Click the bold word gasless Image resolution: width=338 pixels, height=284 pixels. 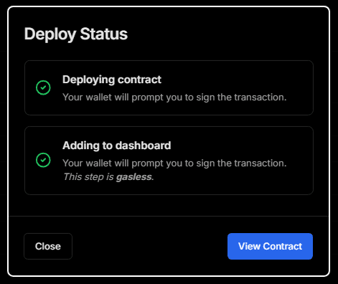(133, 177)
